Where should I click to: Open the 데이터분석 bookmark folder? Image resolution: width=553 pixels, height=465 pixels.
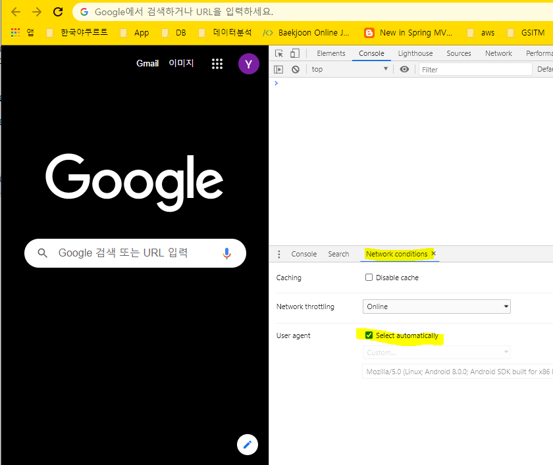click(x=225, y=33)
